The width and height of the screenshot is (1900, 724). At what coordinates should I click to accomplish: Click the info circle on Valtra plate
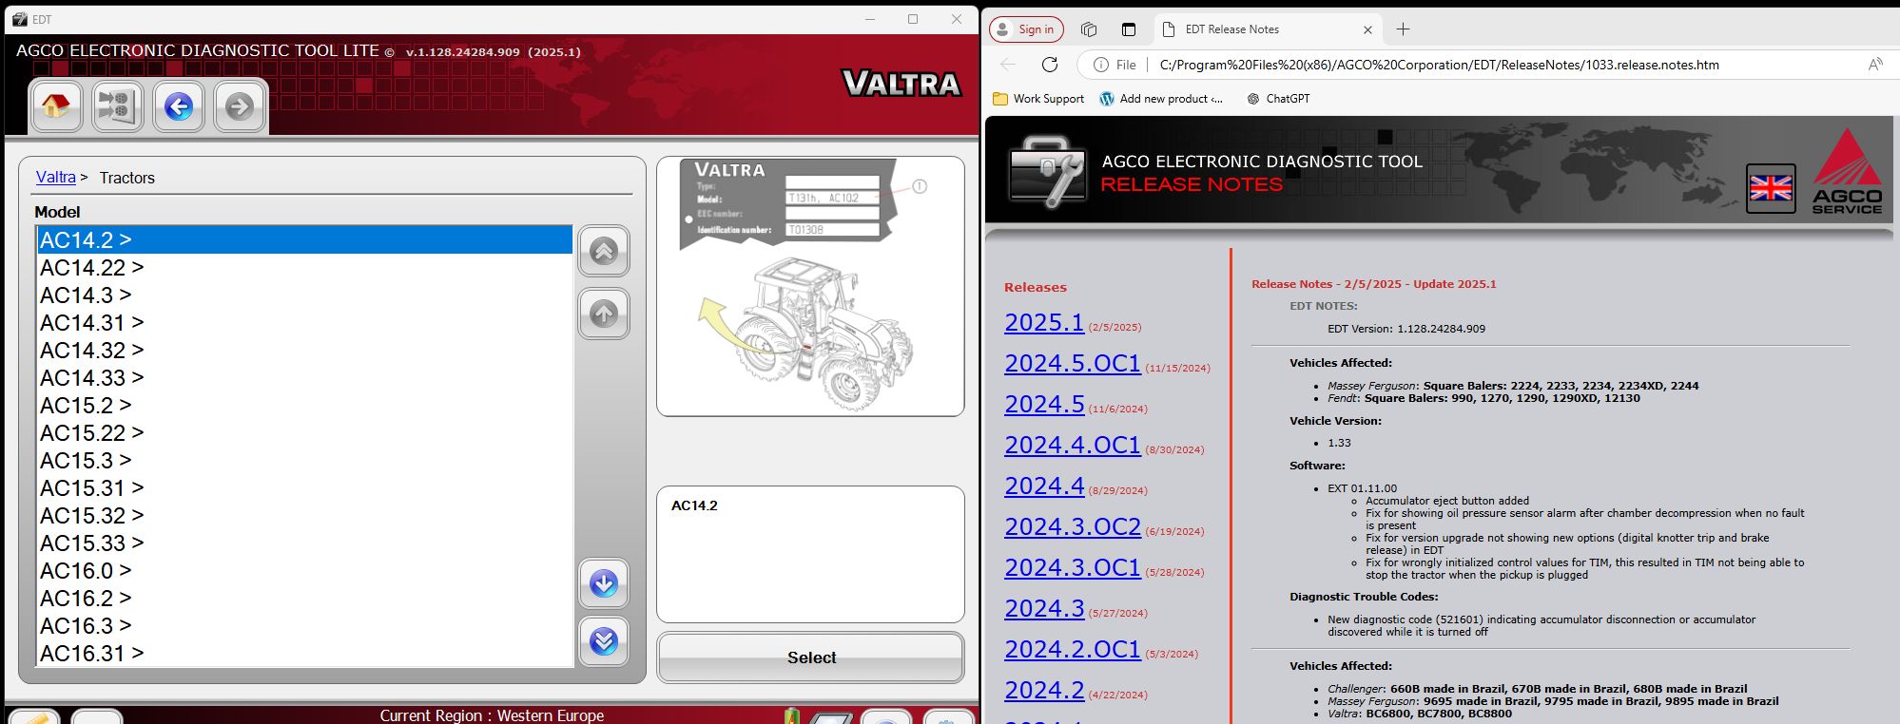coord(920,186)
